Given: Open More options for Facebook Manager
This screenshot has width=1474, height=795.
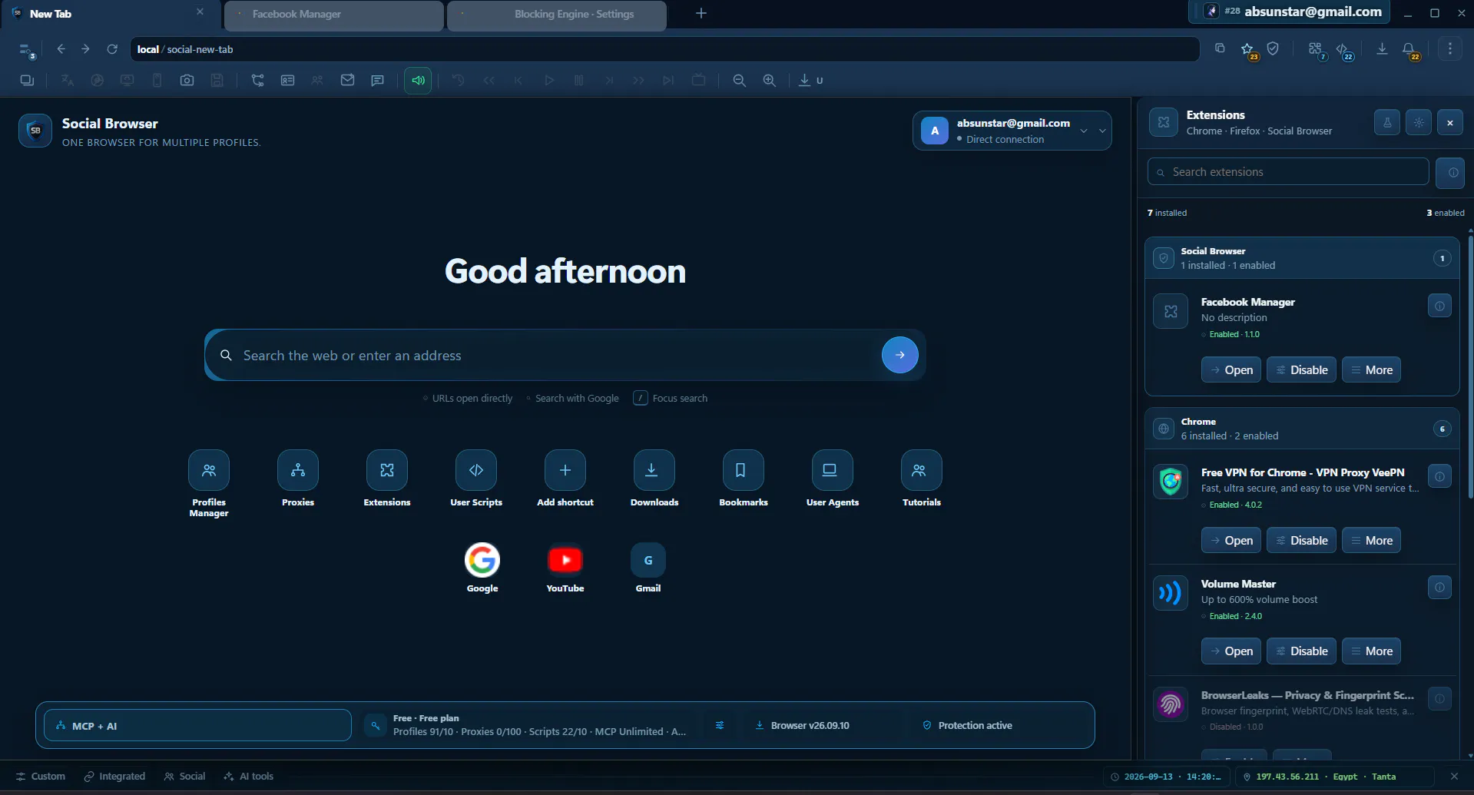Looking at the screenshot, I should (x=1372, y=370).
